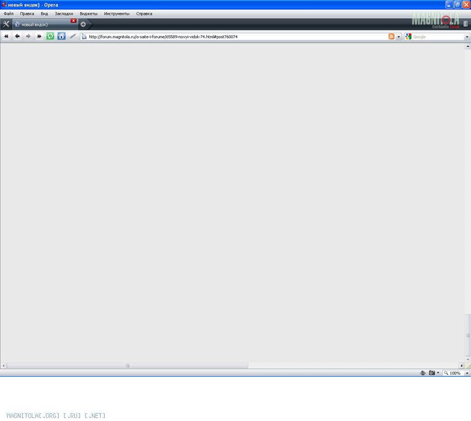Click the 100% zoom field

[453, 373]
